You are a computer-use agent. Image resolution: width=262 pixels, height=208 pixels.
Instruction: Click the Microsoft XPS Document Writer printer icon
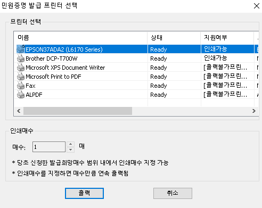(x=21, y=67)
